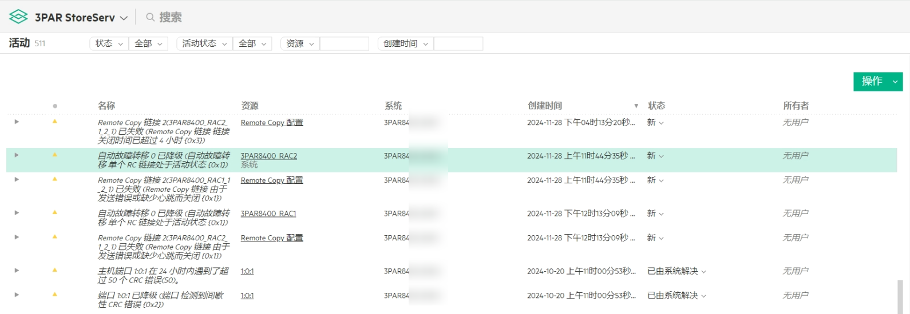Expand the 3PAR8400_RAC1 failover row

[x=17, y=212]
